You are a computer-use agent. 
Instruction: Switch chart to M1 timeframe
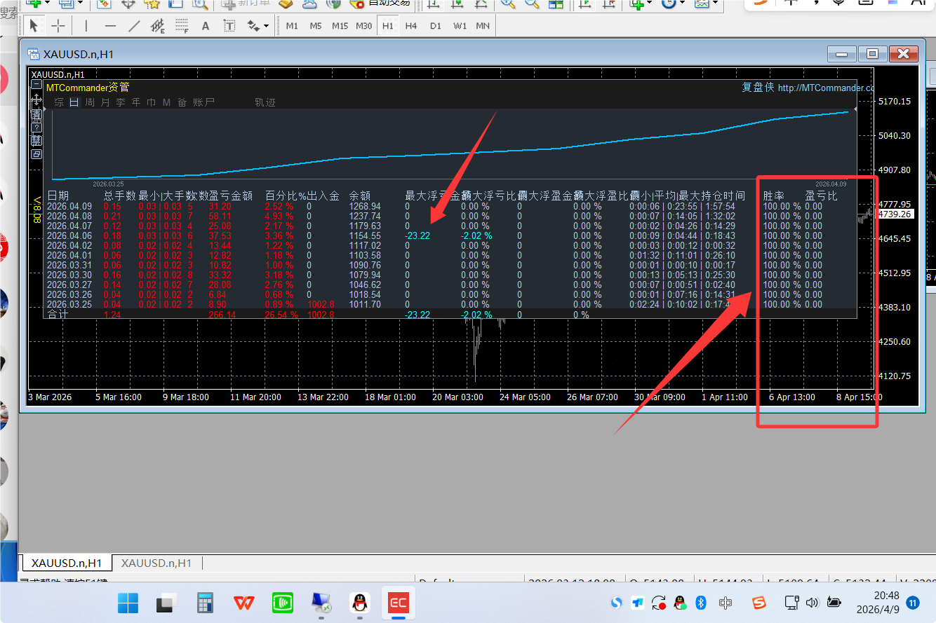[x=292, y=26]
